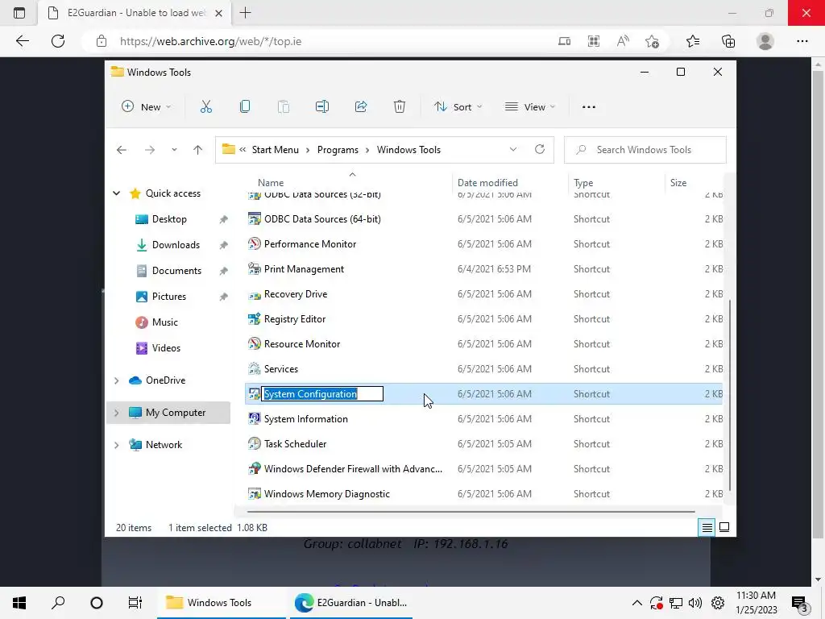
Task: Click the Search Windows Tools field
Action: [x=645, y=150]
